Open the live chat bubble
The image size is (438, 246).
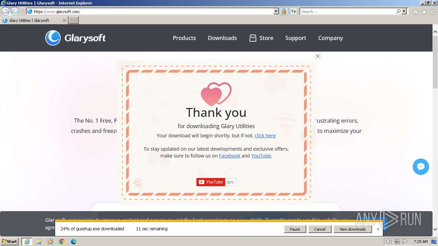421,167
